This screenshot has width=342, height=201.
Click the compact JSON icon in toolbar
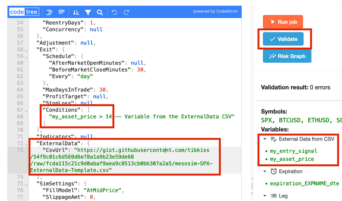61,12
